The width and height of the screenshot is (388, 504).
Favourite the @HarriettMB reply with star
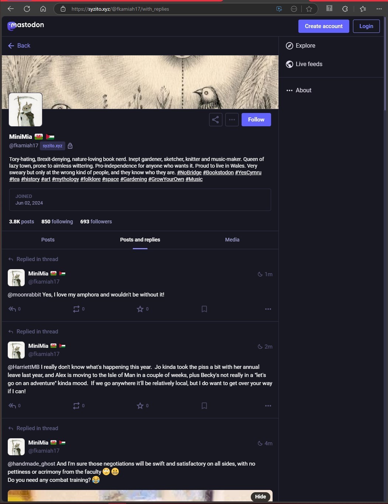(142, 406)
